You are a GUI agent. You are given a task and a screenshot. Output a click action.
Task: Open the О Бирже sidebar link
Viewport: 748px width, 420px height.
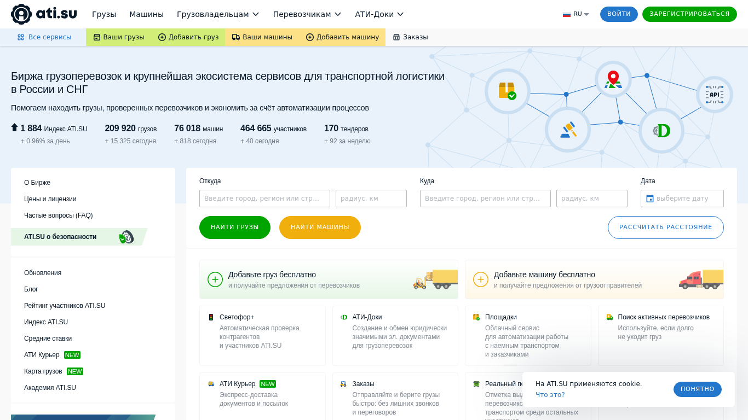click(37, 183)
